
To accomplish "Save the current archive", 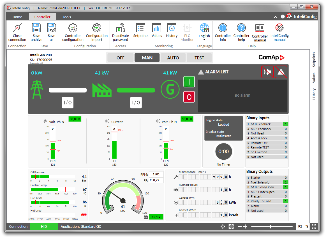I will (36, 32).
